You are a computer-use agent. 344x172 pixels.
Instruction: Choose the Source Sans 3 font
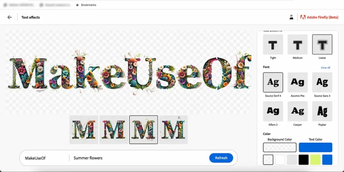tap(322, 83)
